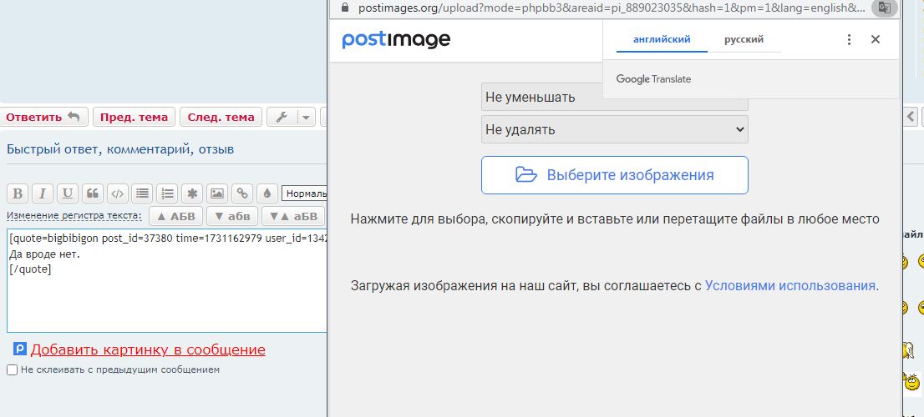
Task: Convert text to uppercase with '▲ АБВ'
Action: click(x=176, y=216)
